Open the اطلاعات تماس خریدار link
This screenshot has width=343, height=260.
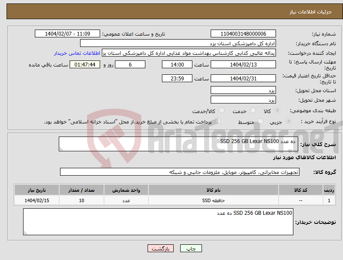pos(77,53)
